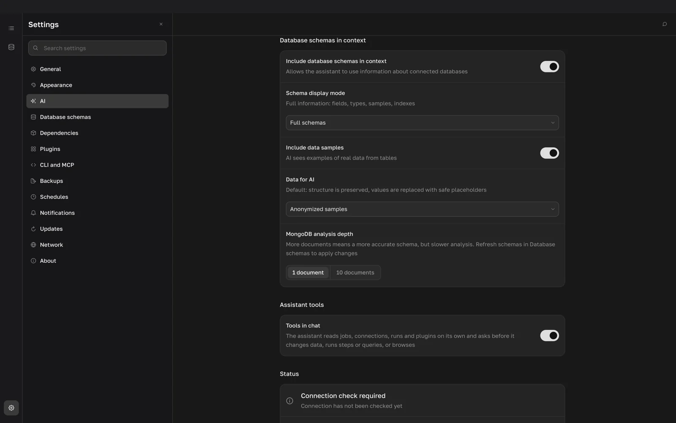This screenshot has width=676, height=423.
Task: Click the Appearance palette icon
Action: click(x=33, y=85)
